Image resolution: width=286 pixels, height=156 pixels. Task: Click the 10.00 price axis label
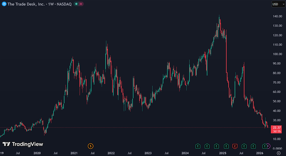(277, 139)
